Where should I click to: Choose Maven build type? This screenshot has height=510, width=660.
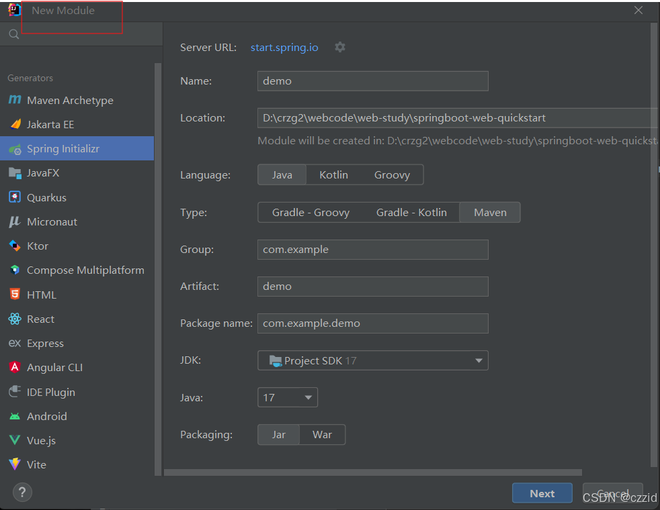[x=490, y=213]
